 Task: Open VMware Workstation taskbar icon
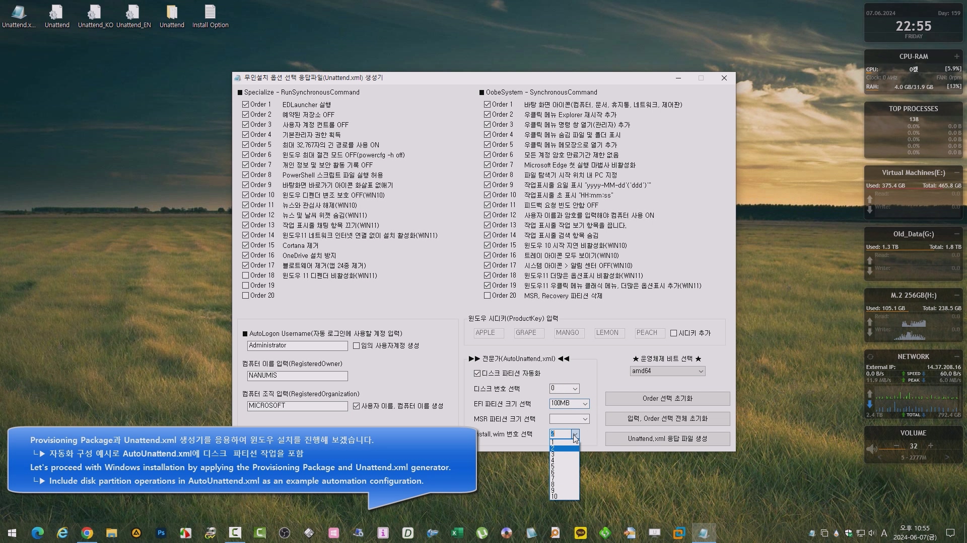click(x=679, y=533)
